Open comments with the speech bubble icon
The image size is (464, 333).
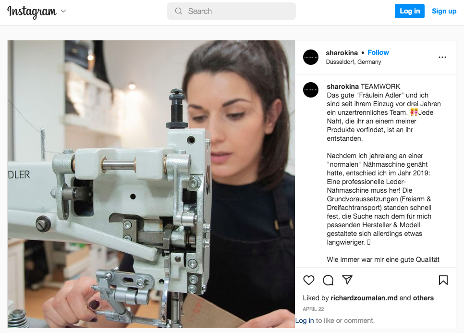328,280
